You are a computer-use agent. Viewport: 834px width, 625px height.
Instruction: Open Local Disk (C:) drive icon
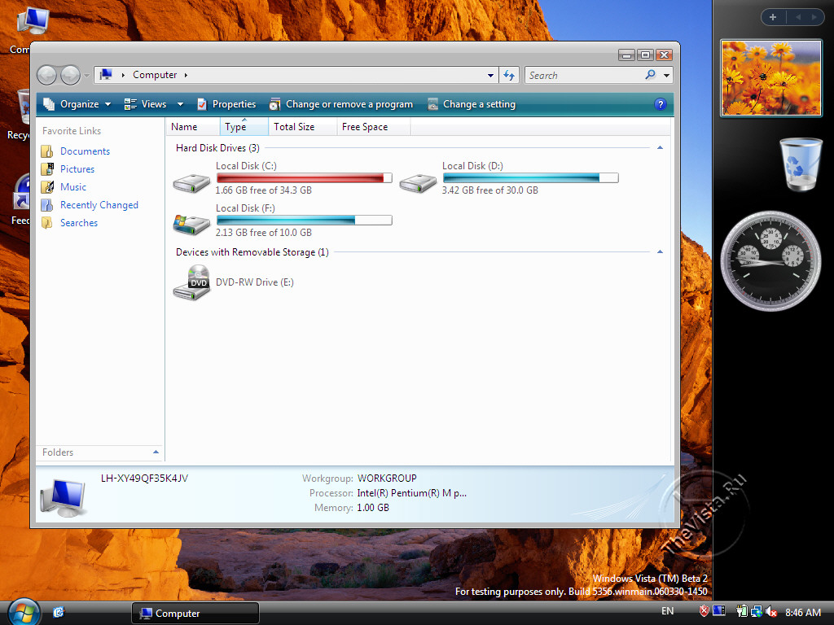pyautogui.click(x=192, y=181)
